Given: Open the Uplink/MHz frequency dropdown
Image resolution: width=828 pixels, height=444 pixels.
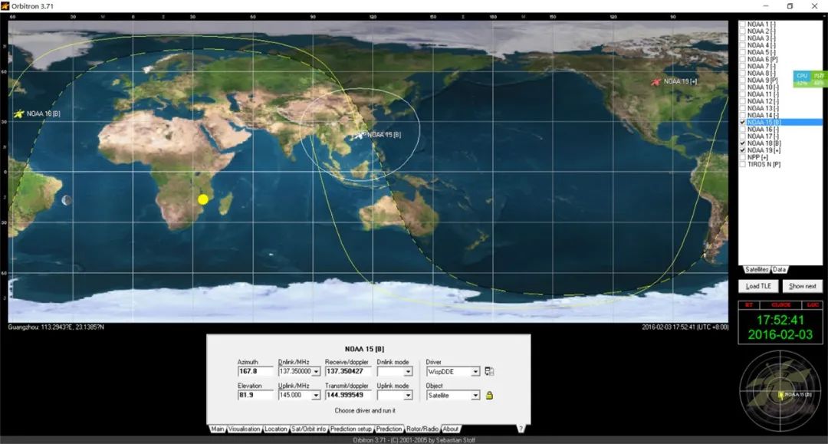Looking at the screenshot, I should pyautogui.click(x=316, y=395).
